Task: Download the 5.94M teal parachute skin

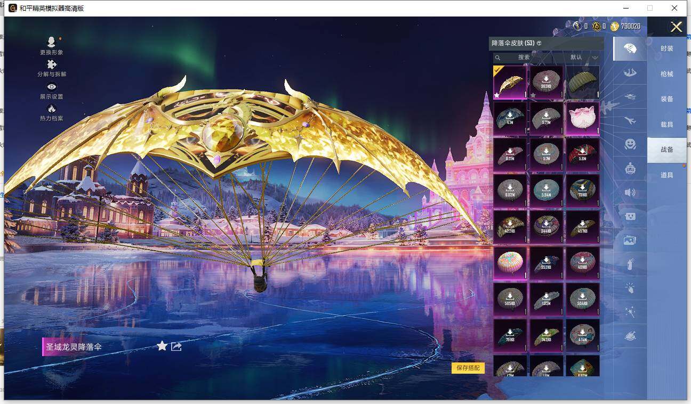Action: pyautogui.click(x=546, y=191)
